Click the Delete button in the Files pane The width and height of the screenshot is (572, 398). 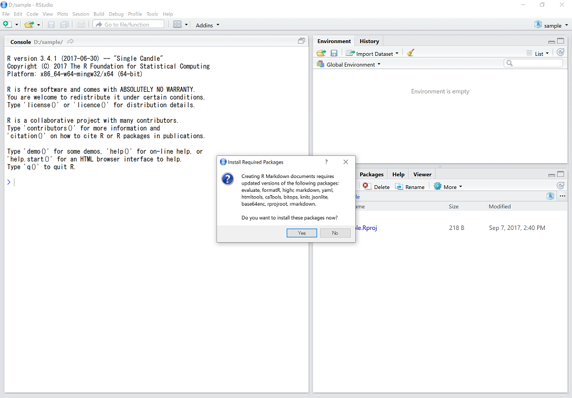[377, 187]
